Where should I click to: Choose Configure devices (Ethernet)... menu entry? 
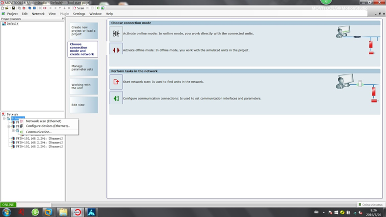[48, 126]
